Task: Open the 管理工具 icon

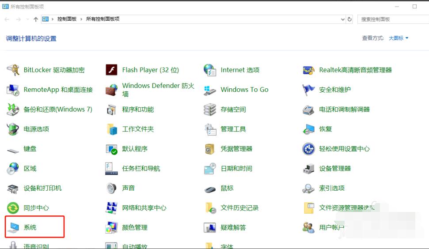Action: [210, 129]
